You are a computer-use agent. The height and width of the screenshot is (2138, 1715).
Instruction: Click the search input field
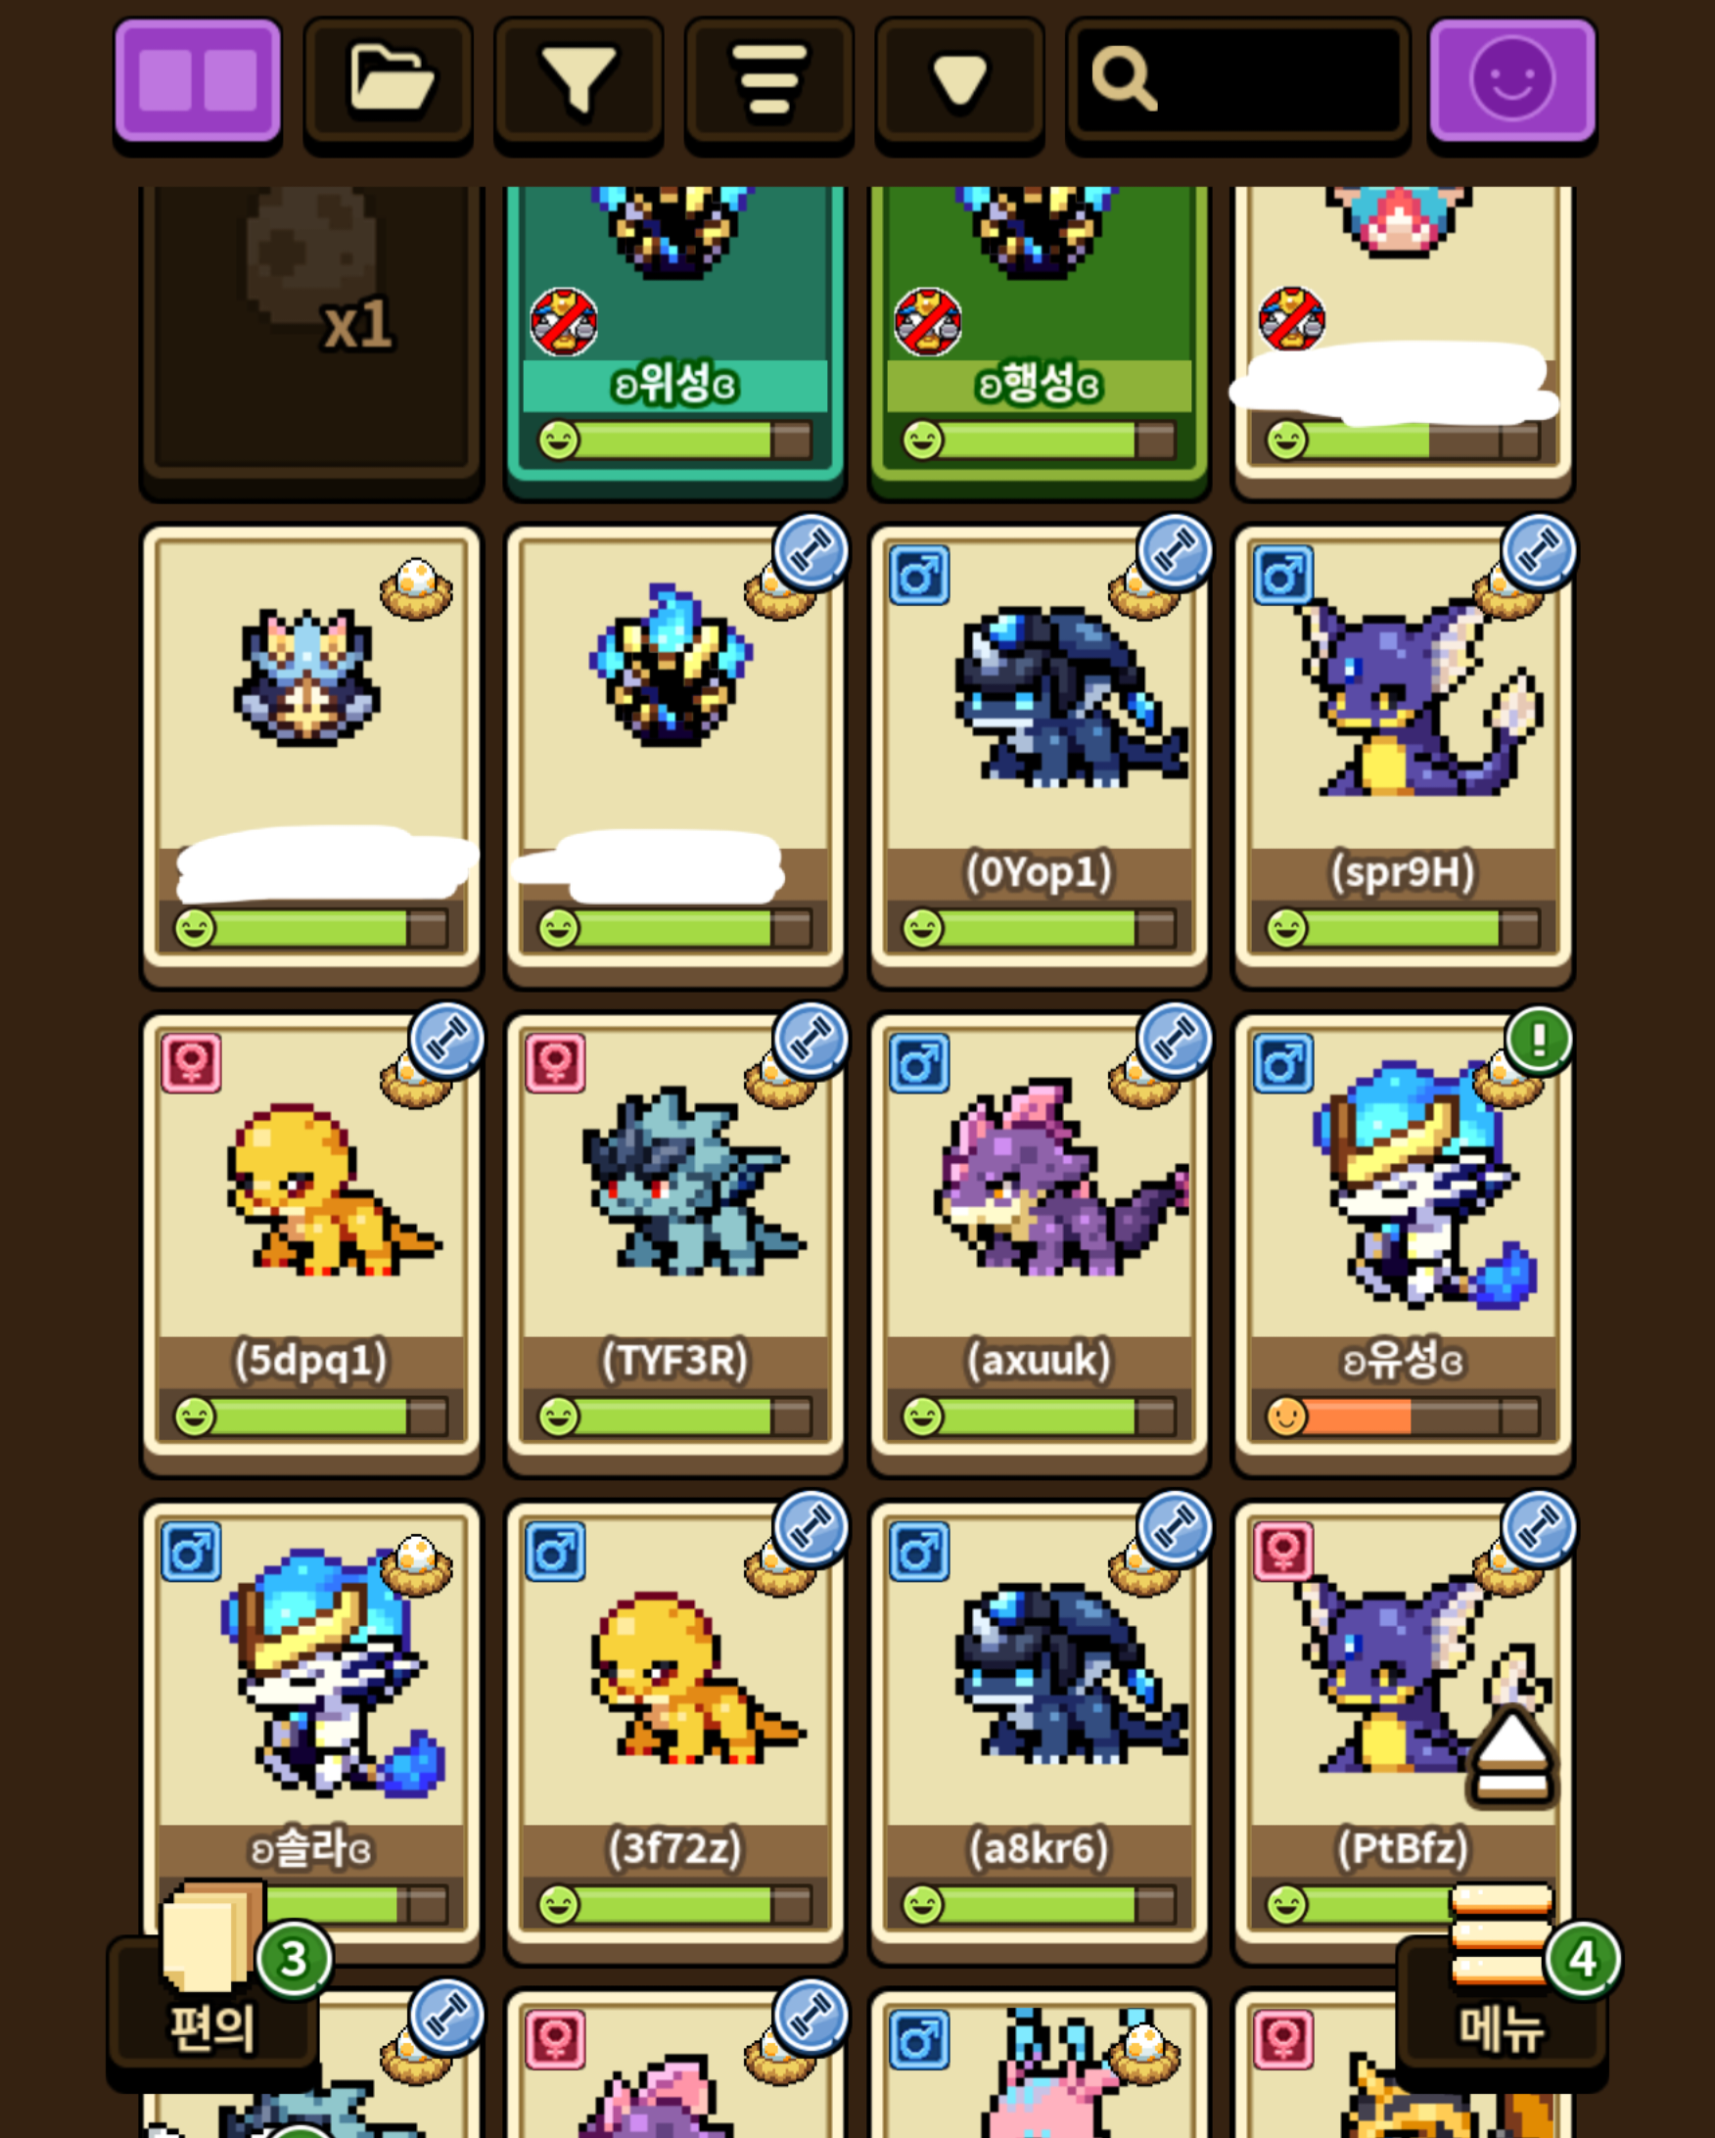pos(1238,80)
